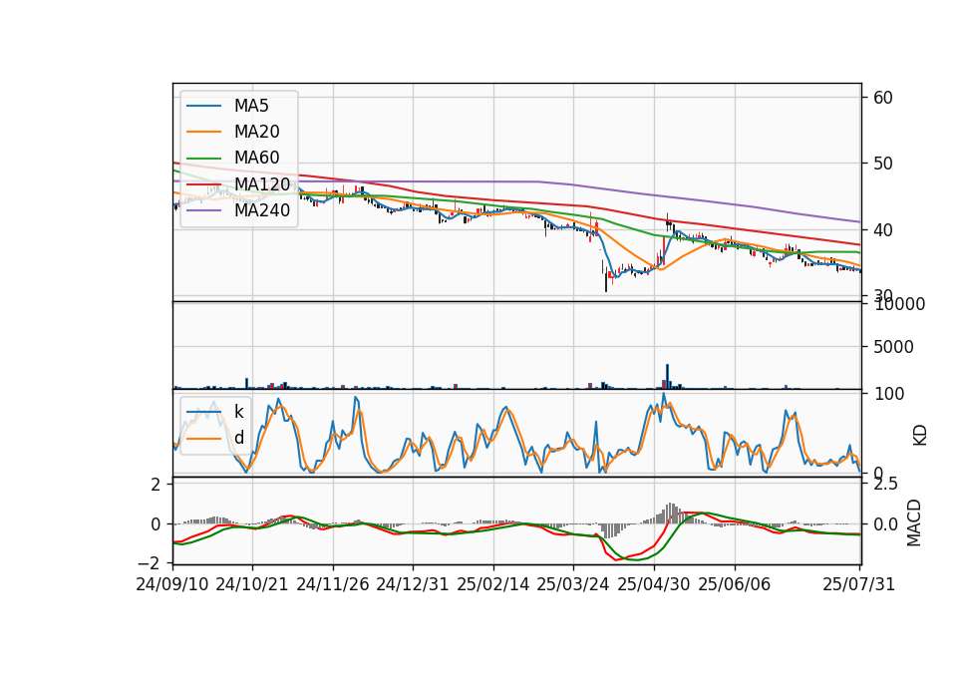Click the 25/03/24 date axis label

pos(573,584)
